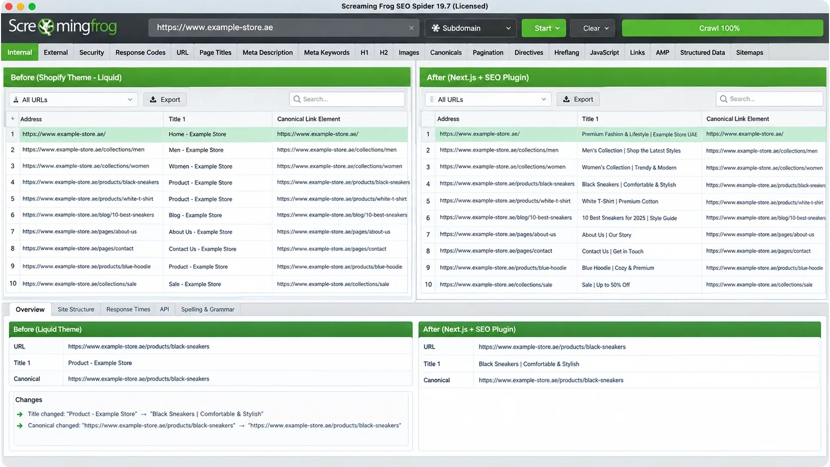Open the Subdomain mode dropdown
830x467 pixels.
470,28
